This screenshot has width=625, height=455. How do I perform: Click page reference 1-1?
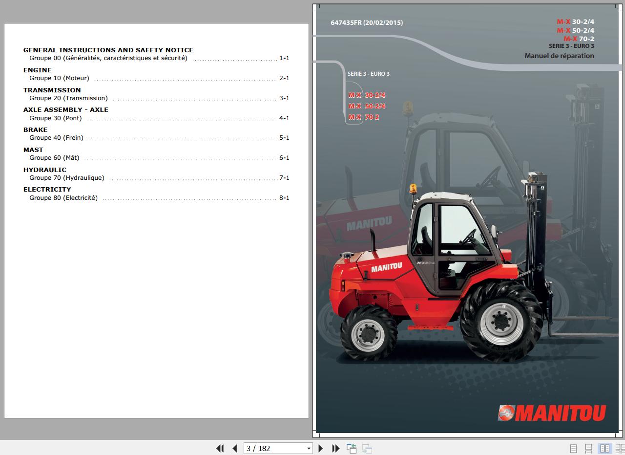[284, 58]
